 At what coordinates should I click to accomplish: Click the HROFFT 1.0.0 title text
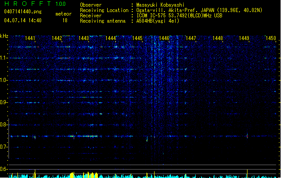[x=35, y=4]
